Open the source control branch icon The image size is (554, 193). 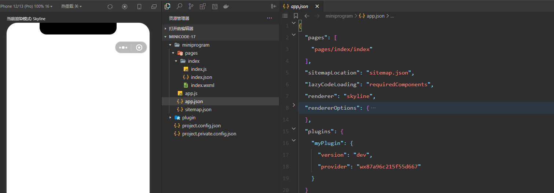pos(191,6)
